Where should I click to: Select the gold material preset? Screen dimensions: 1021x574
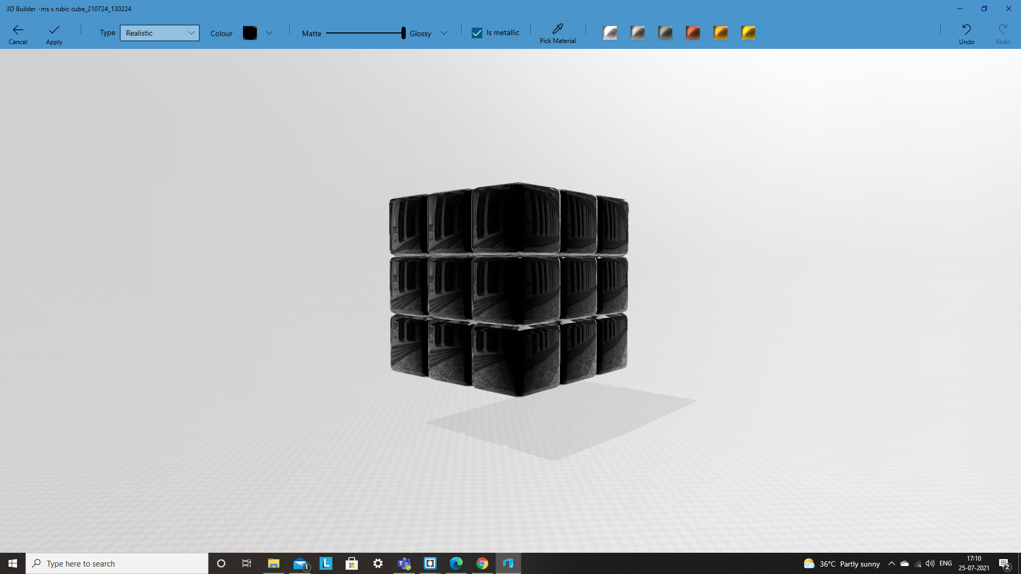pyautogui.click(x=721, y=32)
